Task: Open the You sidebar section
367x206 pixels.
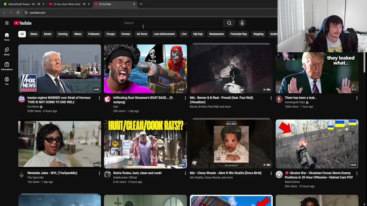Action: pos(7,81)
